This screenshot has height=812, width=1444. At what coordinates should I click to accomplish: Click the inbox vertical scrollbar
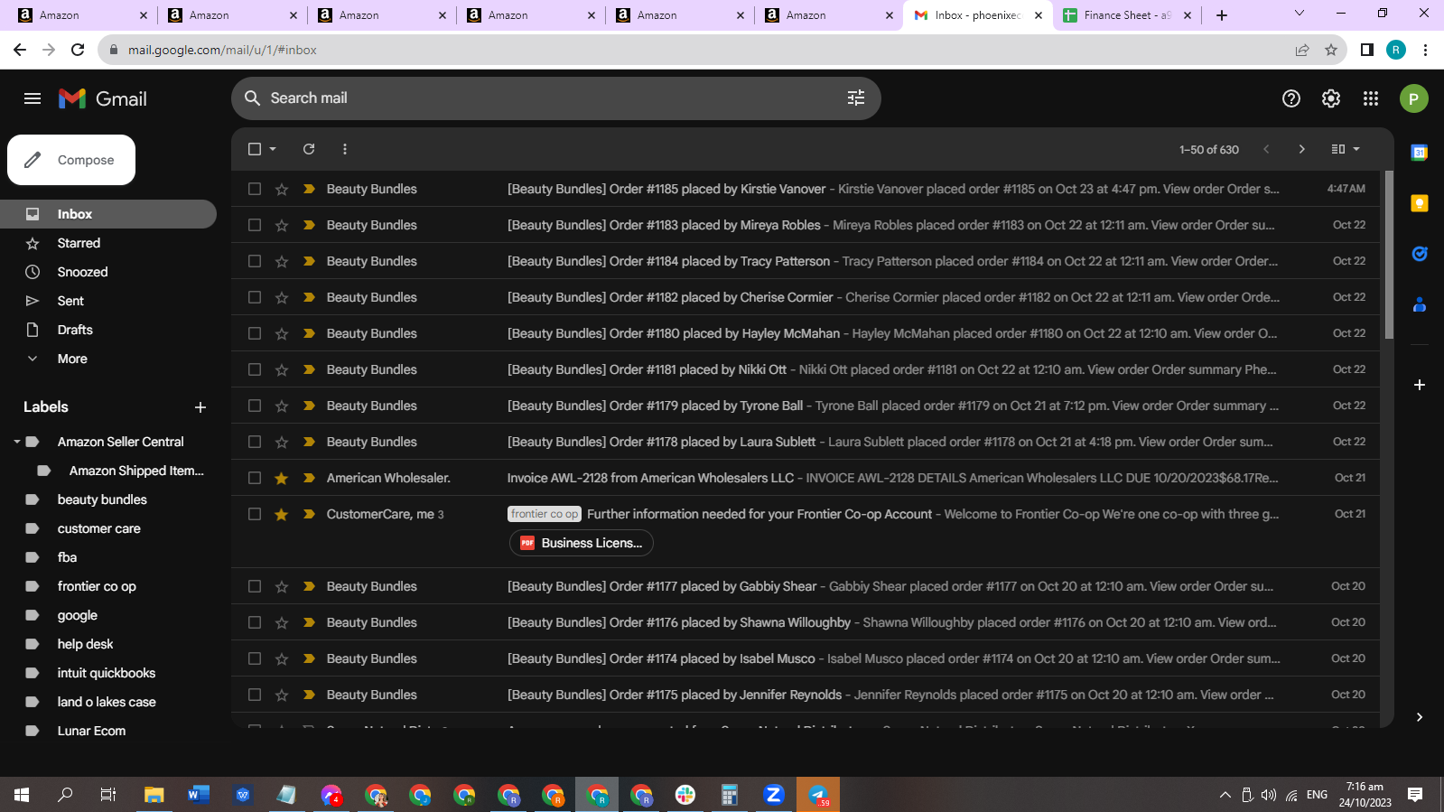[1389, 256]
